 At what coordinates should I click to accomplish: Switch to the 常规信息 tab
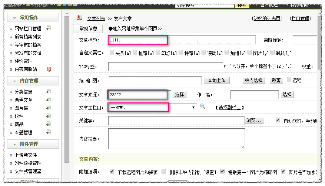(x=88, y=28)
